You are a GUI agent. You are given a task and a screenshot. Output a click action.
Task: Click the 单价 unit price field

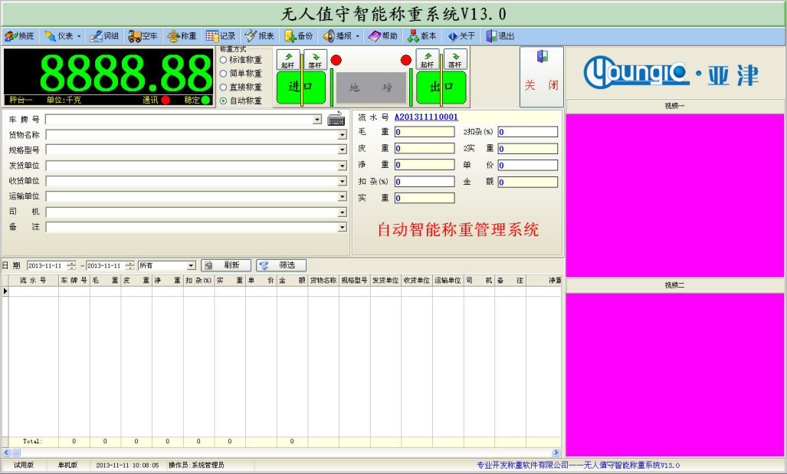(x=527, y=165)
